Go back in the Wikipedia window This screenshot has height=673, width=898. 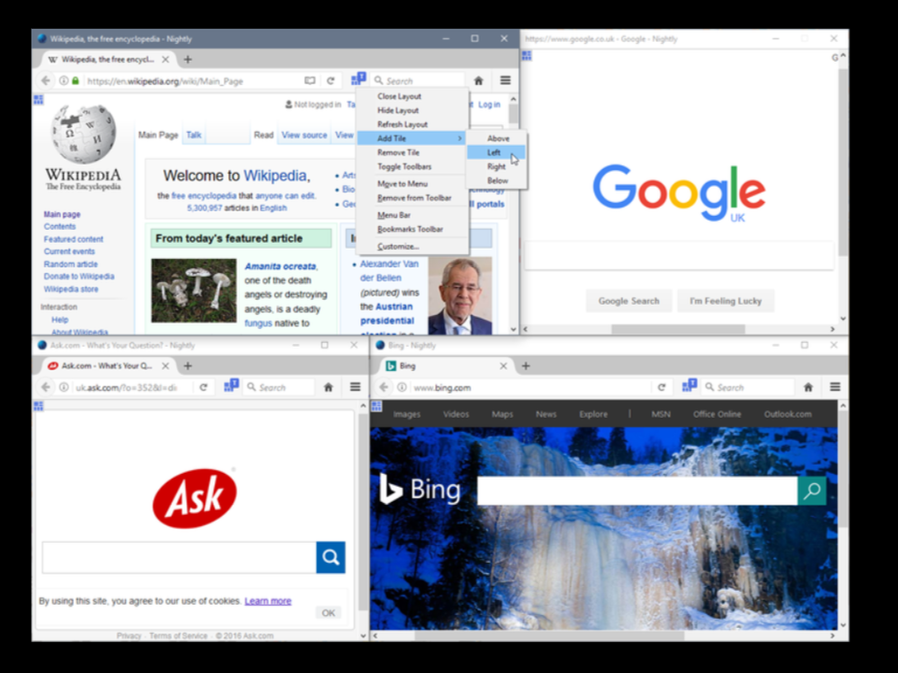click(46, 80)
